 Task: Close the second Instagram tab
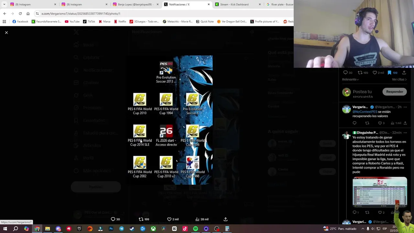[x=106, y=5]
